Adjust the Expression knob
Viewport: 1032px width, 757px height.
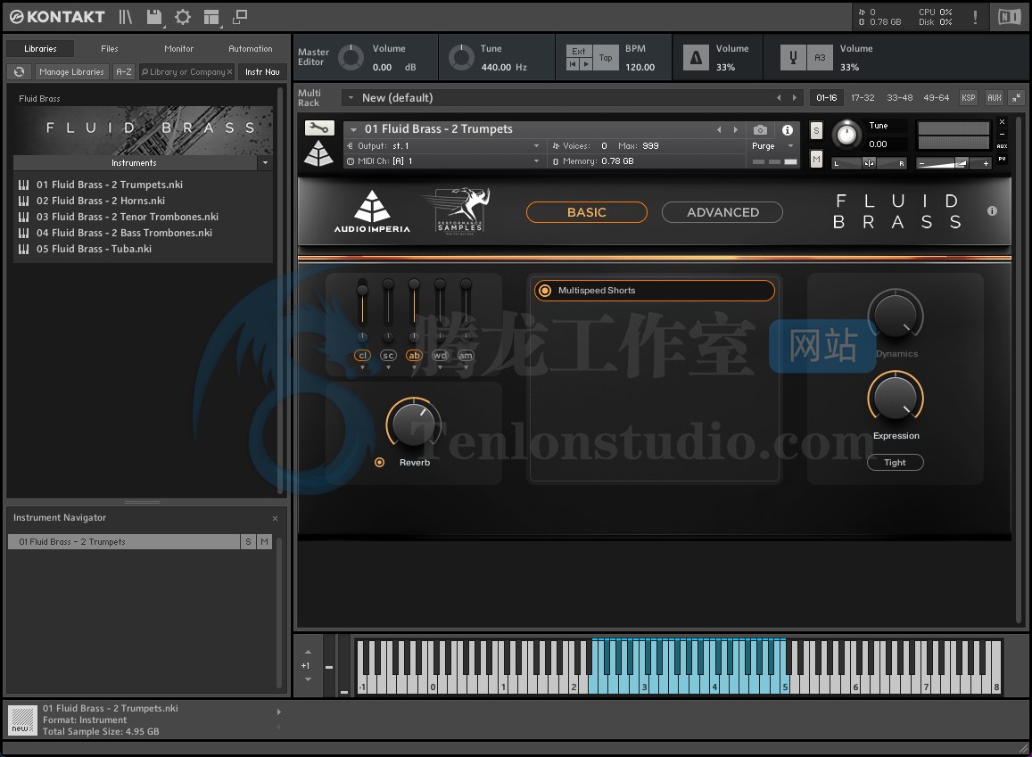(x=896, y=399)
